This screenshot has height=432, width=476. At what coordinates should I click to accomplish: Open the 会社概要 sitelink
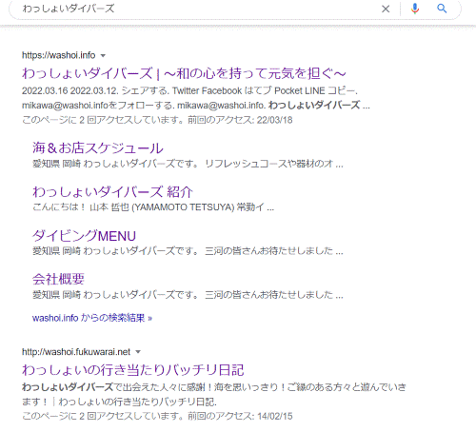pos(58,279)
